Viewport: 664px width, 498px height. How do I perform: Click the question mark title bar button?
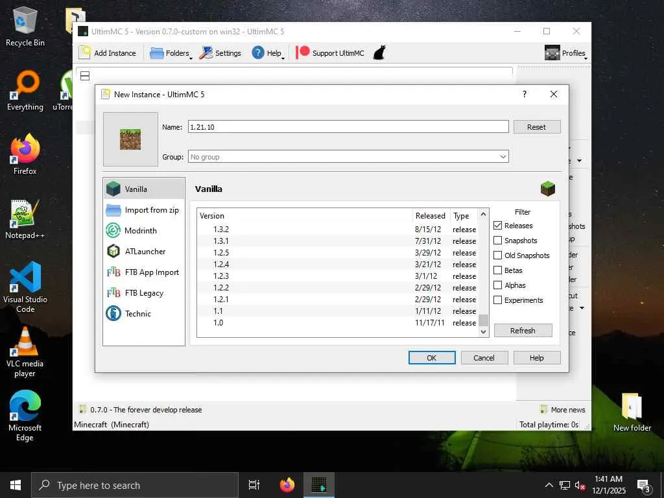click(x=525, y=94)
